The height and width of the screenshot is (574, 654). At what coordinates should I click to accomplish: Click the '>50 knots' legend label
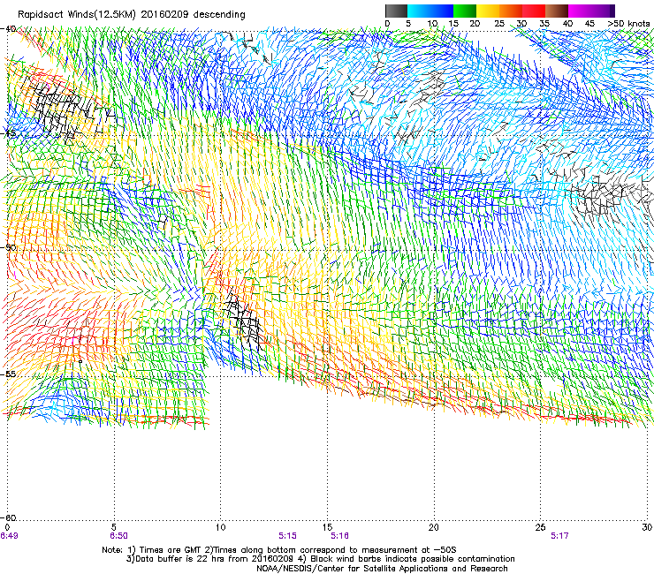click(628, 24)
